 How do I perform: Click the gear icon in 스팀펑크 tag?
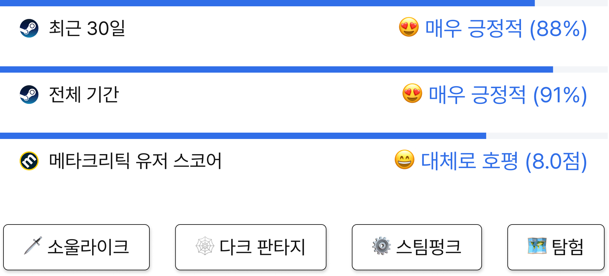[x=381, y=246]
